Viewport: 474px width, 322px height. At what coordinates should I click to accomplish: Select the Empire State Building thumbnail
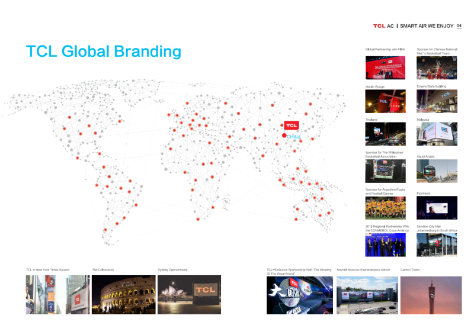pyautogui.click(x=437, y=101)
